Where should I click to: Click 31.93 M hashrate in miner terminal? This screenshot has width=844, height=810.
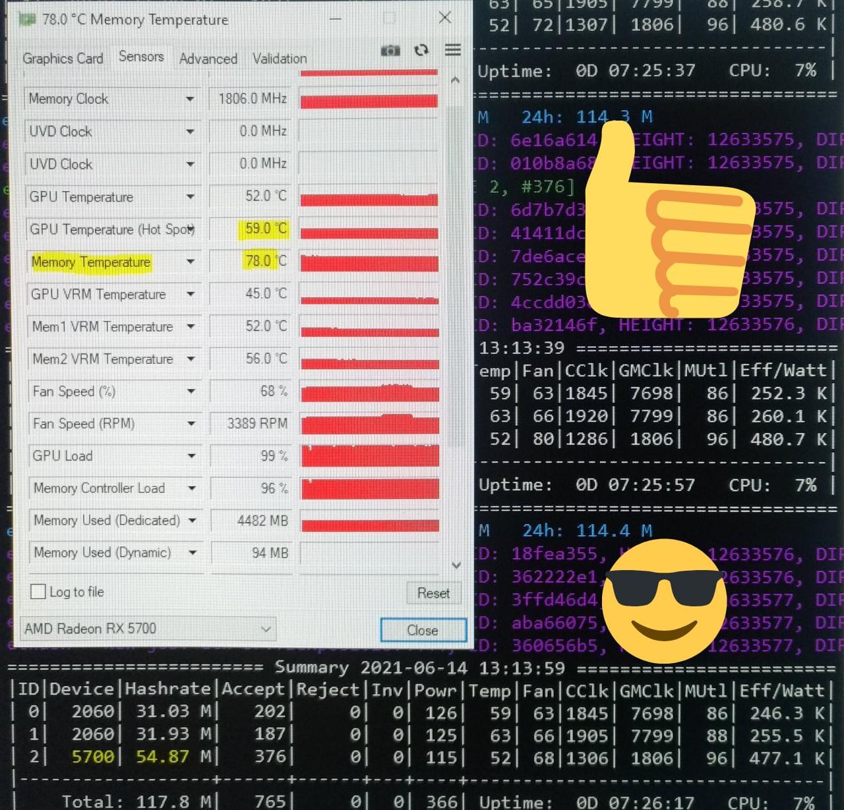(x=173, y=734)
